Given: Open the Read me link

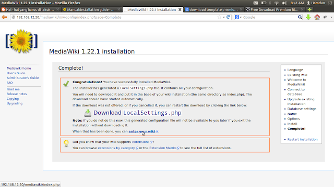Looking at the screenshot, I should click(x=13, y=89).
